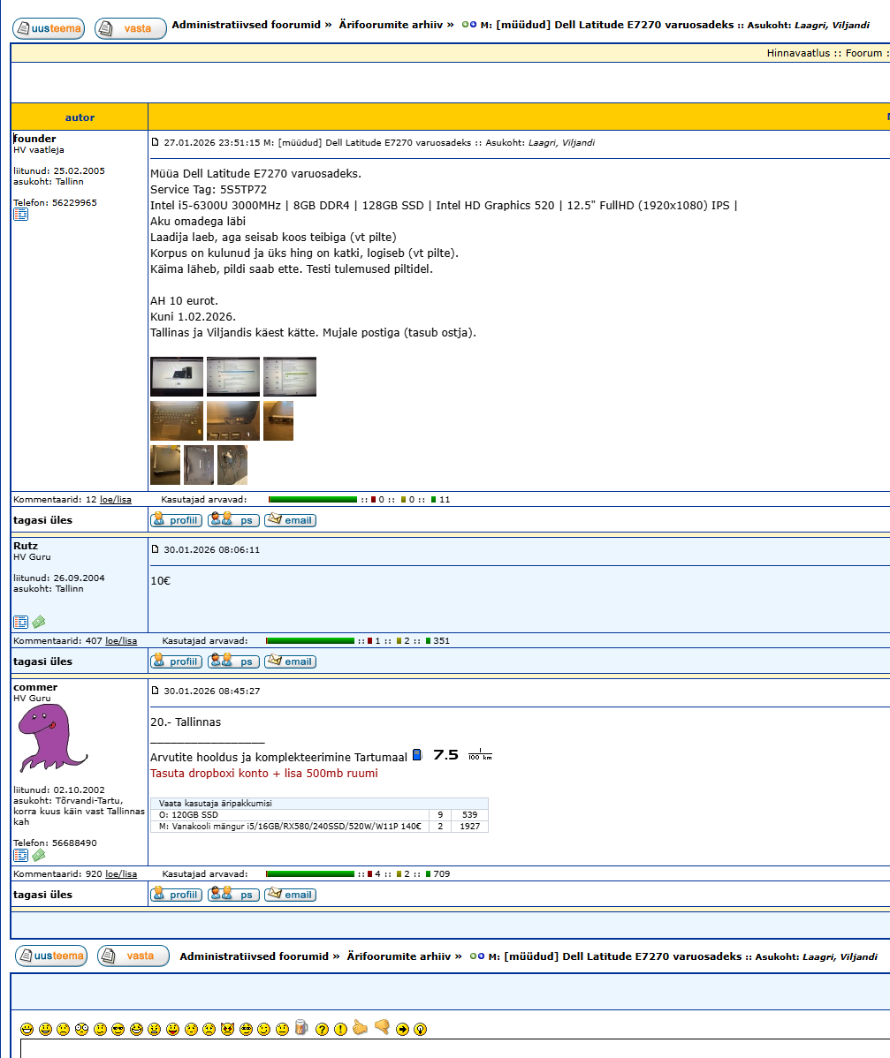Viewport: 890px width, 1058px height.
Task: Click commer's 'email' button
Action: (290, 895)
